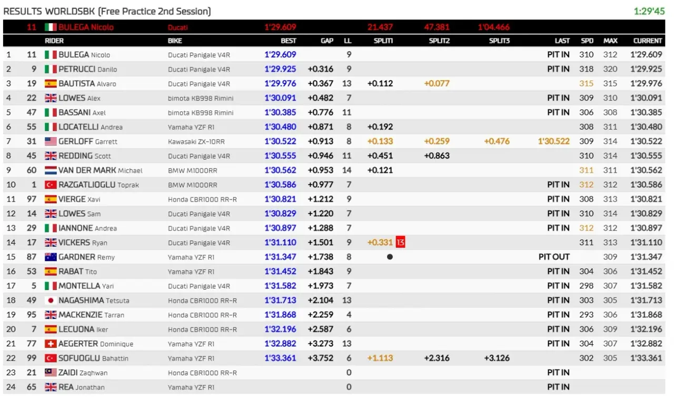The image size is (674, 399).
Task: Click the British flag beside VICKERS Ryan
Action: (51, 243)
